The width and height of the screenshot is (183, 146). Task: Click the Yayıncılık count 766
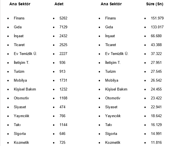[62, 116]
